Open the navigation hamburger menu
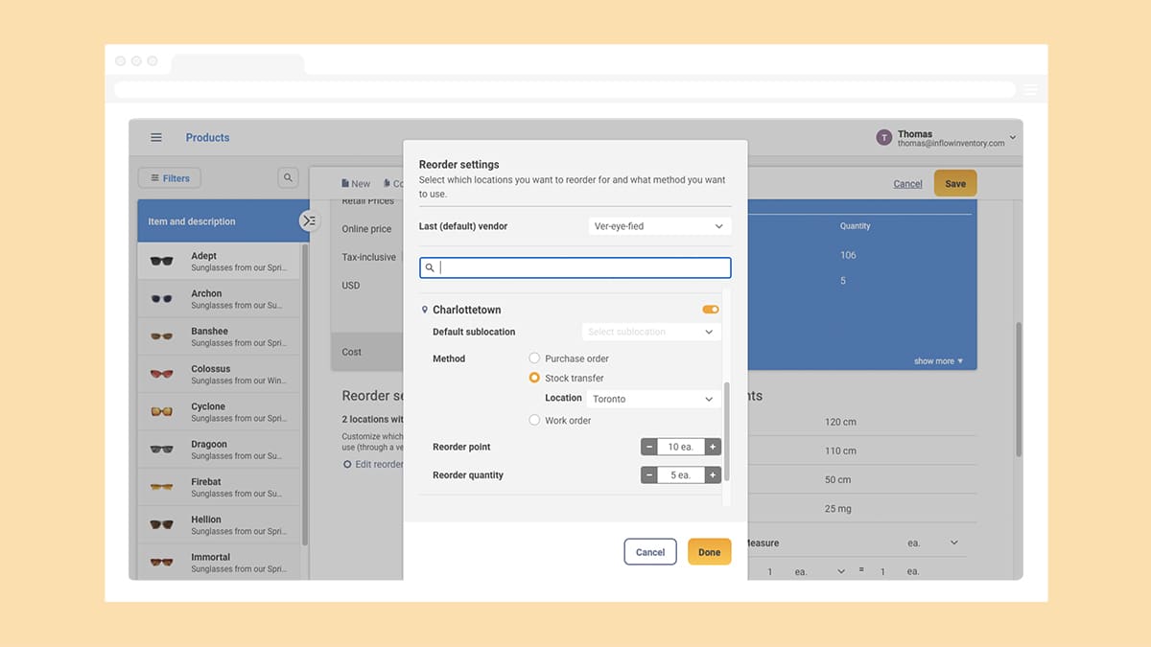Viewport: 1151px width, 647px height. tap(156, 137)
